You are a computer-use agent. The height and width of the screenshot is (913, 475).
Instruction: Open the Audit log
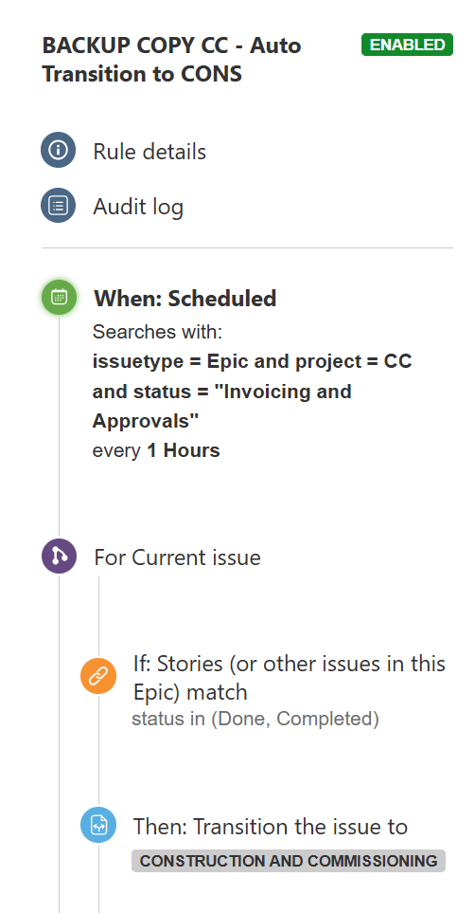[138, 207]
